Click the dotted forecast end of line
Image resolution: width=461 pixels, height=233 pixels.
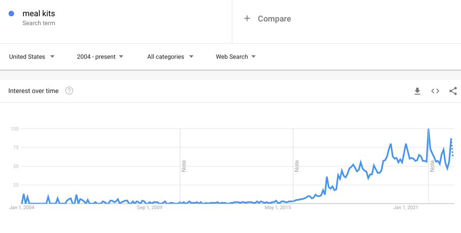[452, 149]
